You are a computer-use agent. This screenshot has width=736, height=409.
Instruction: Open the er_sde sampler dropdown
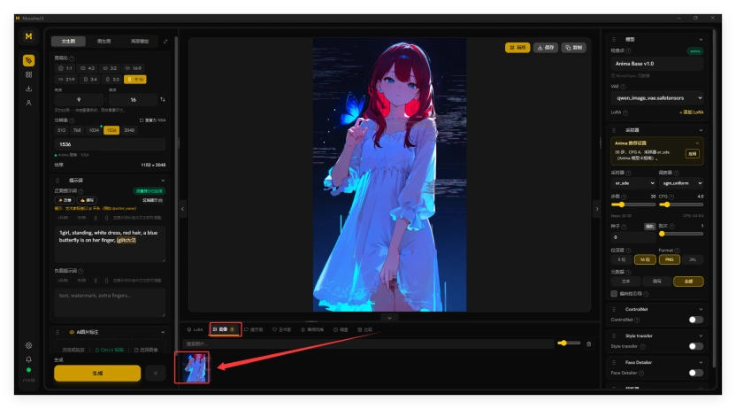point(633,183)
